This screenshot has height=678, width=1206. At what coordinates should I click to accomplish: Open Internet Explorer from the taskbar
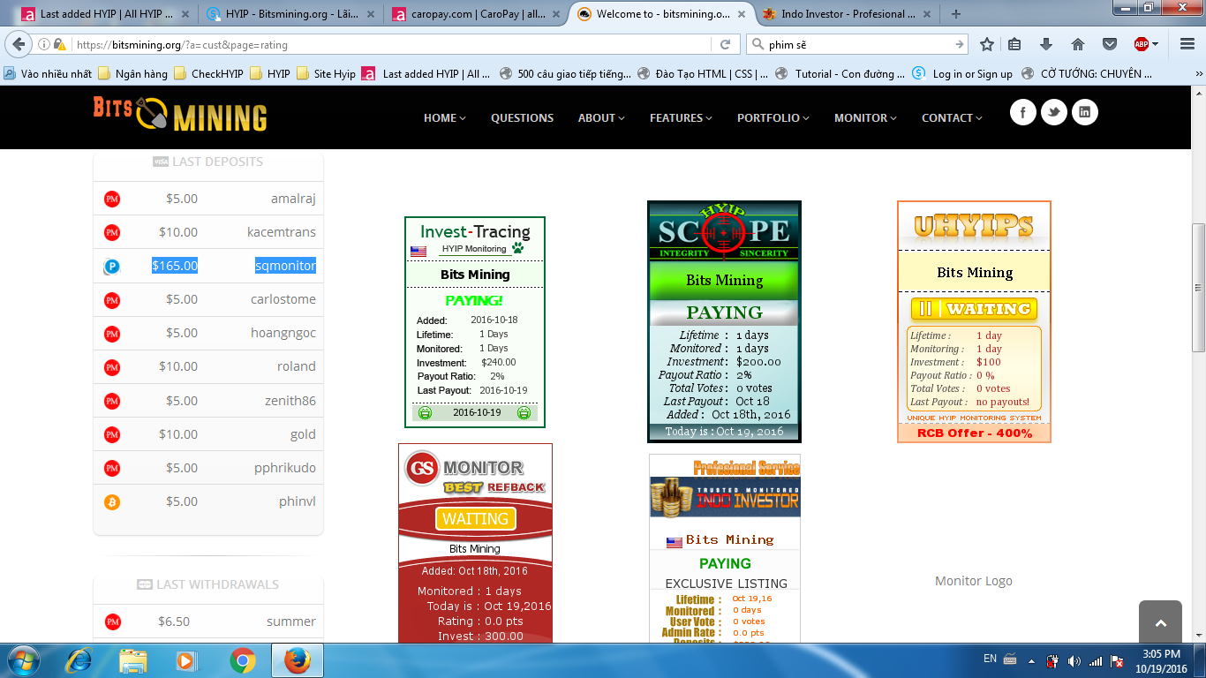79,660
